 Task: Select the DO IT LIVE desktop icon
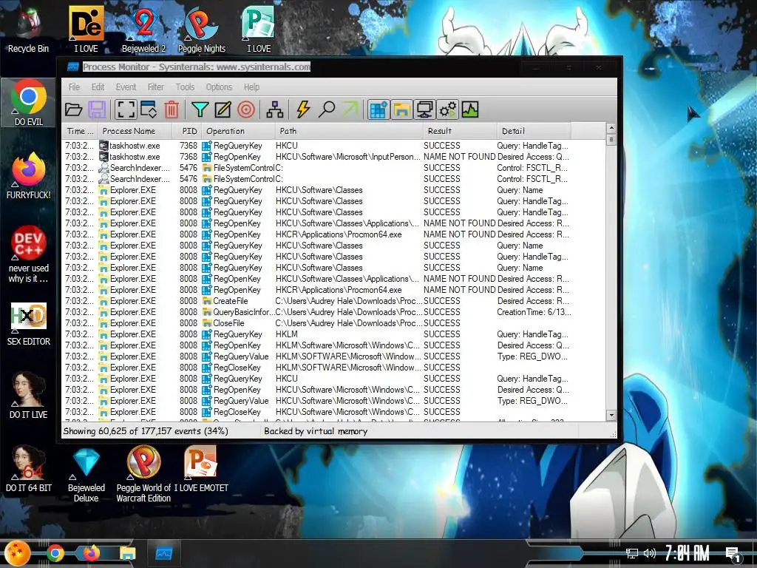[28, 395]
